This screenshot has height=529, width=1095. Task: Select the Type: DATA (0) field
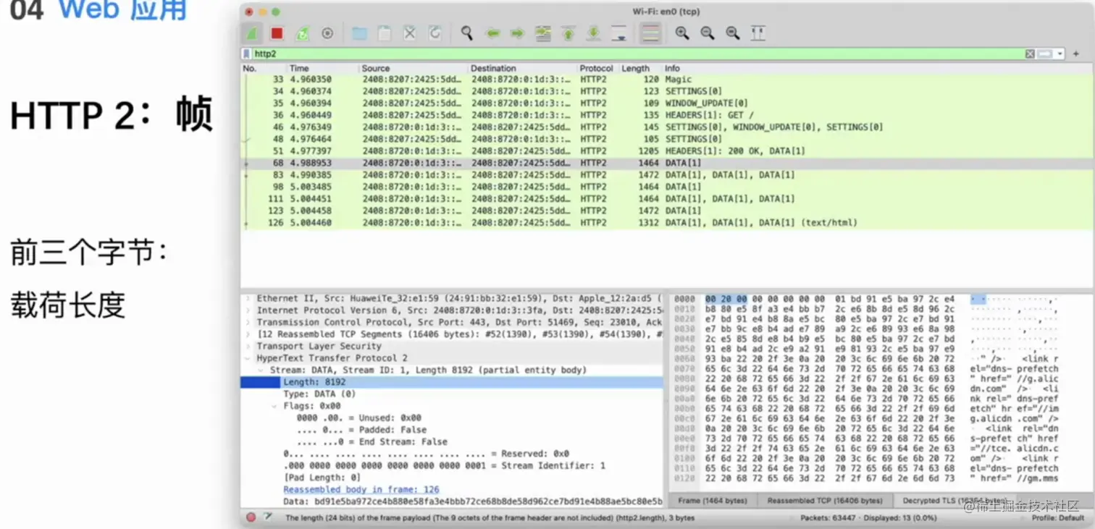[x=319, y=394]
